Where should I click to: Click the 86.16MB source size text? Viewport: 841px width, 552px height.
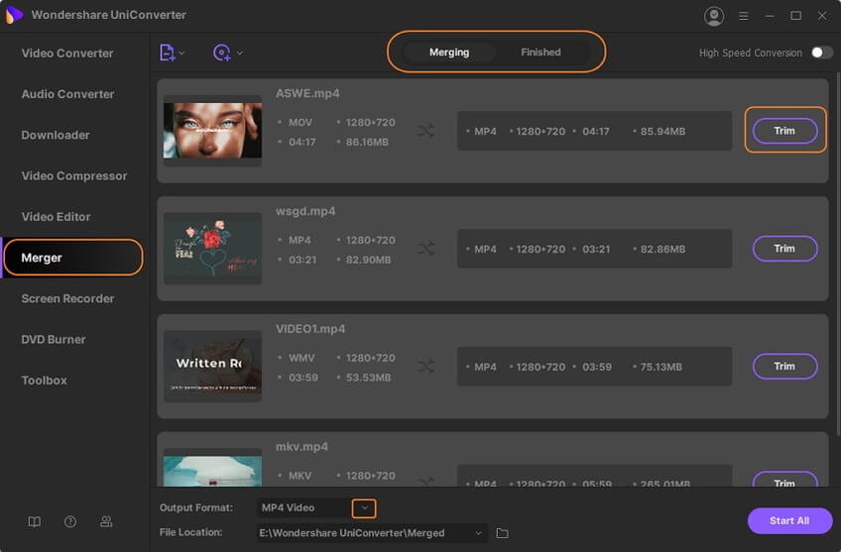(x=367, y=142)
